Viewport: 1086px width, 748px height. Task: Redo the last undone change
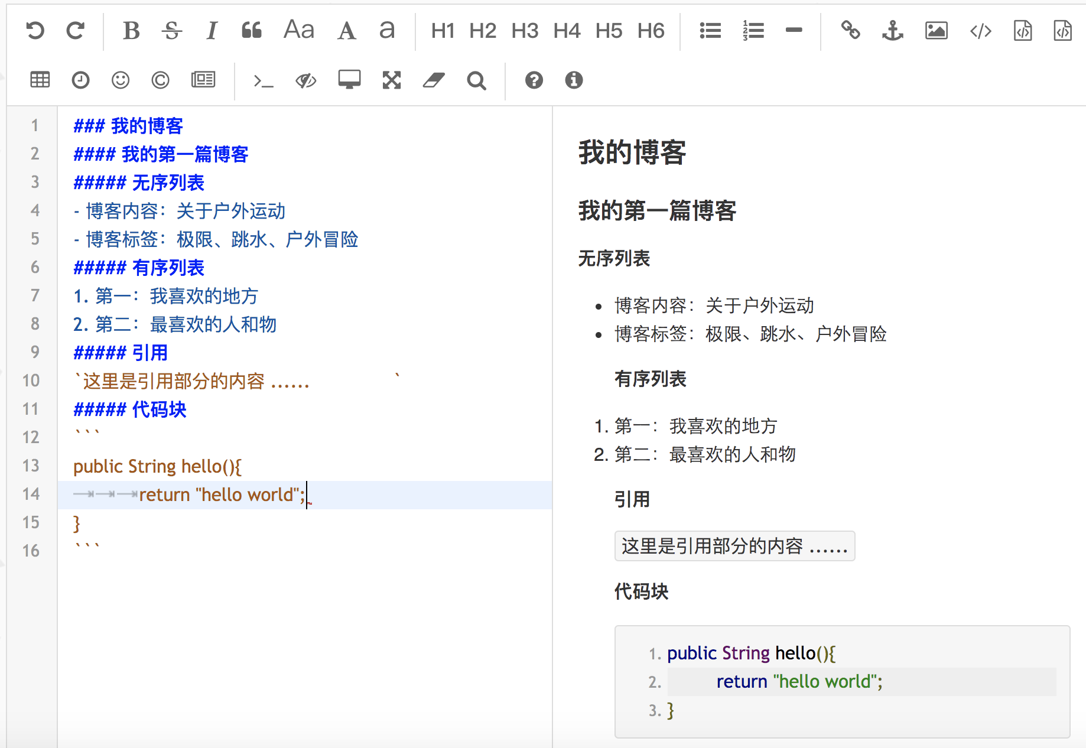[75, 30]
